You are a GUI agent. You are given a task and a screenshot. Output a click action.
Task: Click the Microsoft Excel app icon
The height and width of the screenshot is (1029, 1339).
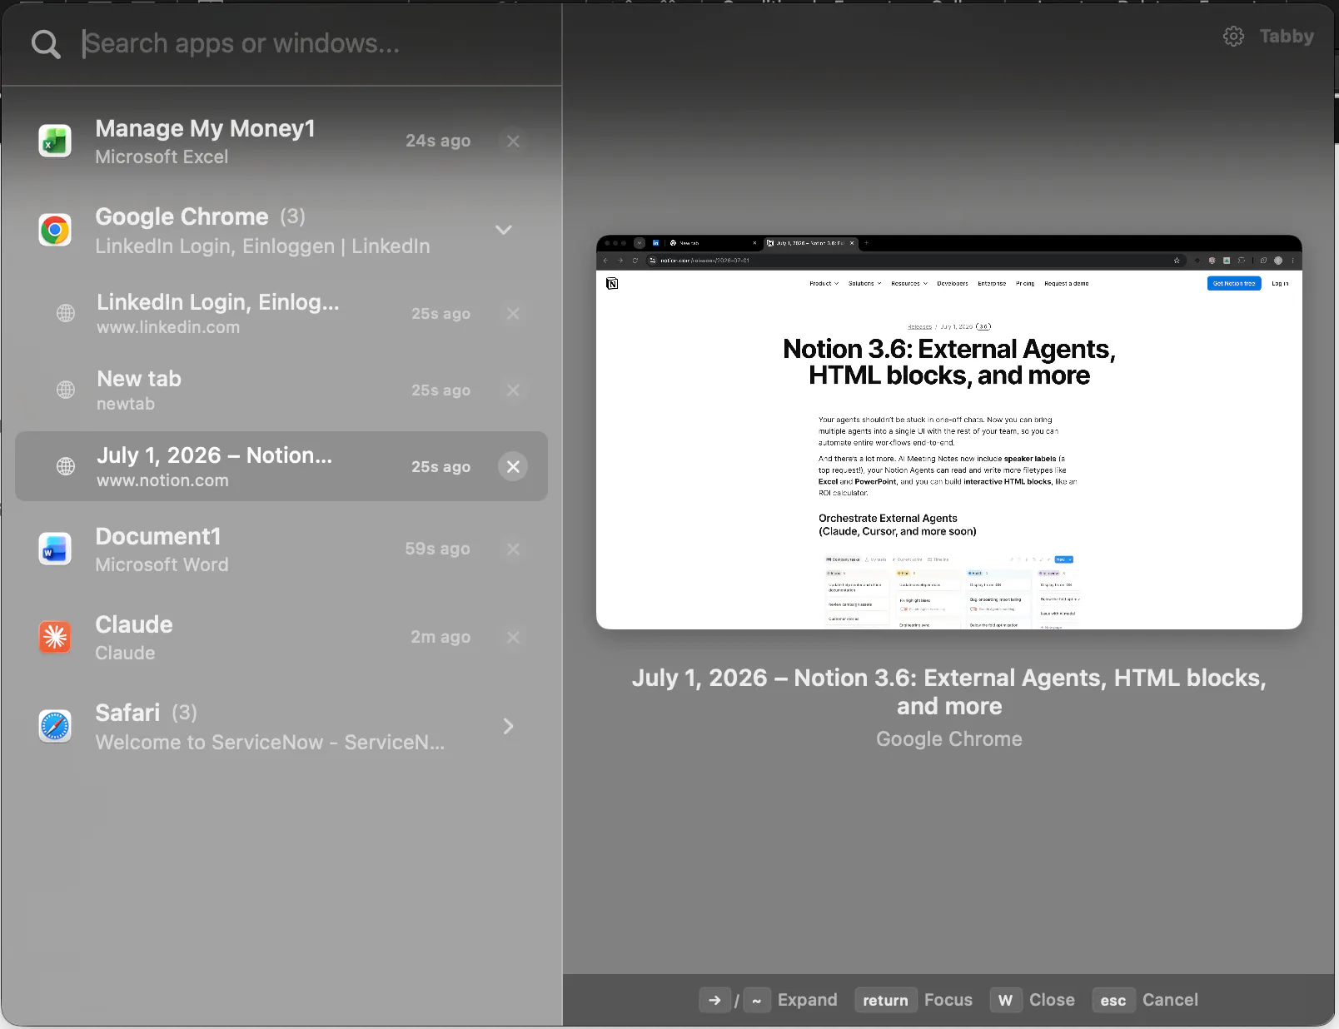pyautogui.click(x=55, y=142)
